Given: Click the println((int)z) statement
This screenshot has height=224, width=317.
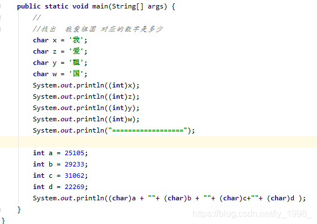Looking at the screenshot, I should pos(86,96).
